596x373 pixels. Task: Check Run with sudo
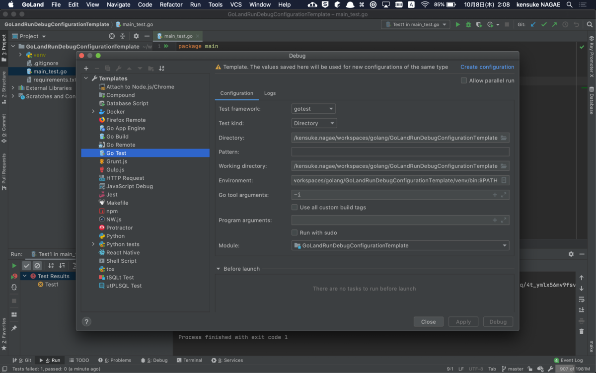click(295, 232)
